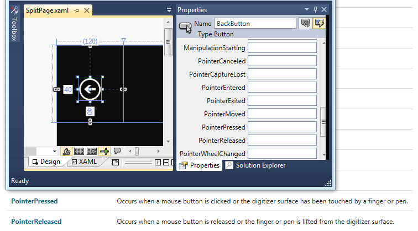This screenshot has width=418, height=231.
Task: Click the designer horizontal scrollbar right arrow
Action: point(158,151)
